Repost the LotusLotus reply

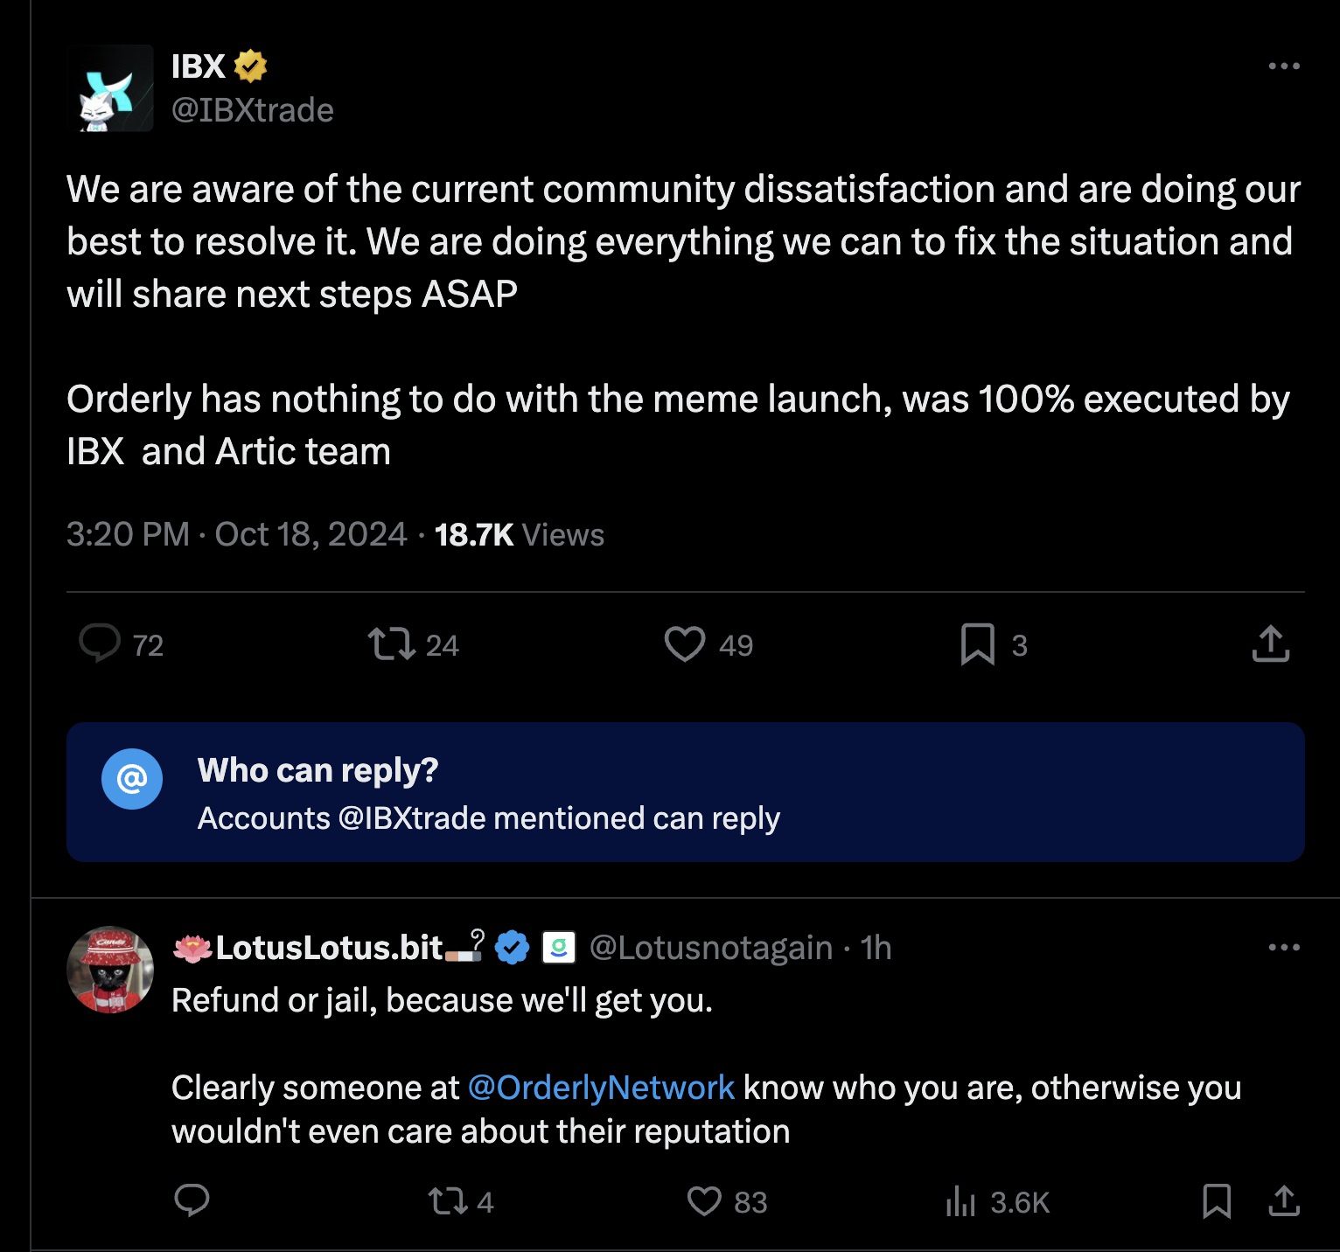click(x=448, y=1201)
